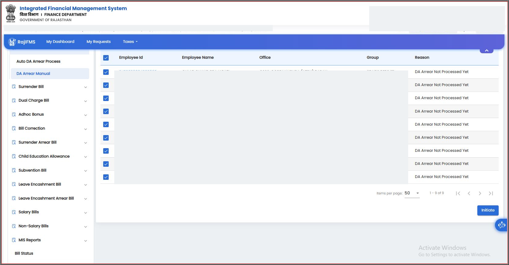Expand the Salary Bills section chevron
Screen dimensions: 509x265
tap(86, 213)
